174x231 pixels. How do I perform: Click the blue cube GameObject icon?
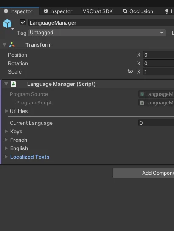tap(7, 24)
